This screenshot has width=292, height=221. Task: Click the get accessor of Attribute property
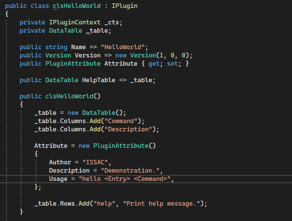coord(154,63)
